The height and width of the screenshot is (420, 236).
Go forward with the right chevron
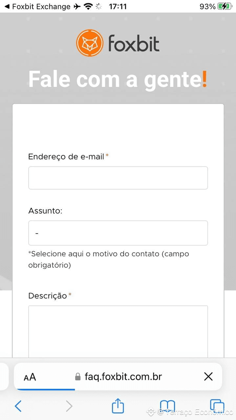[x=69, y=406]
